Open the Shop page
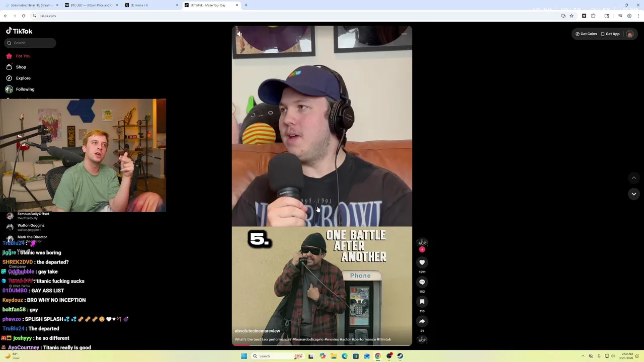Viewport: 644px width, 362px height. pos(16,67)
